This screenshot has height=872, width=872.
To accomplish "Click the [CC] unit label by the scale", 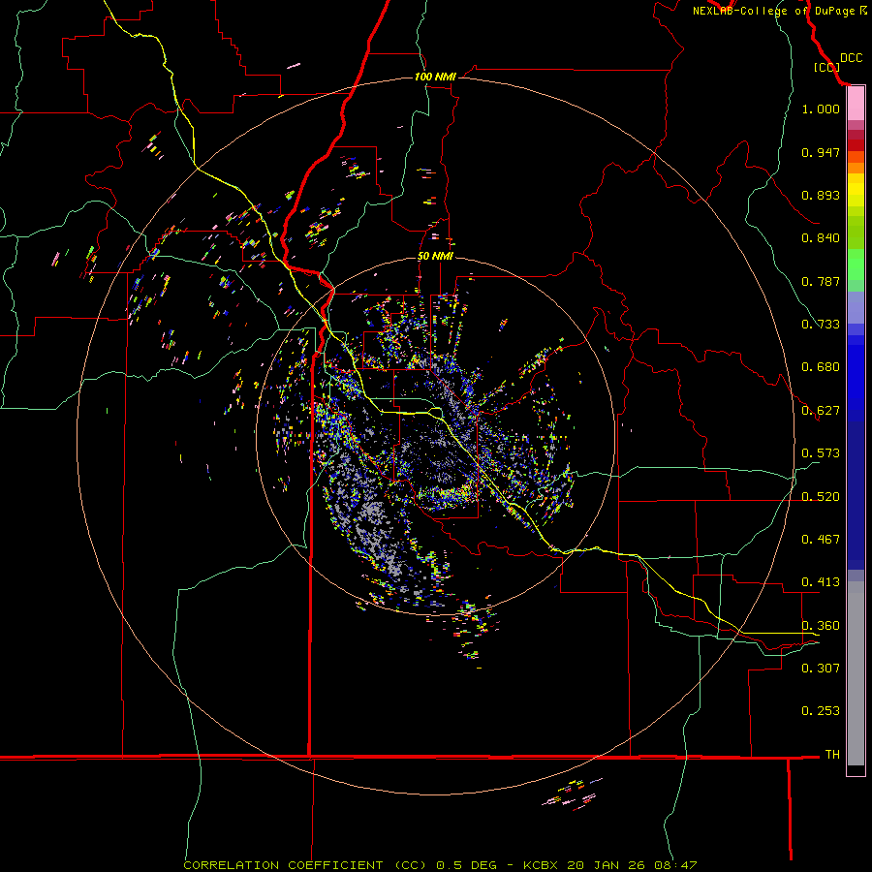I will 826,67.
